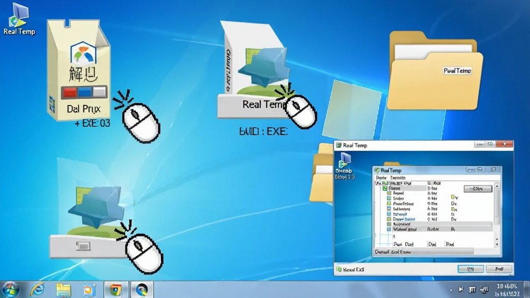Image resolution: width=530 pixels, height=298 pixels.
Task: Launch Internet Explorer from the taskbar
Action: pos(37,290)
